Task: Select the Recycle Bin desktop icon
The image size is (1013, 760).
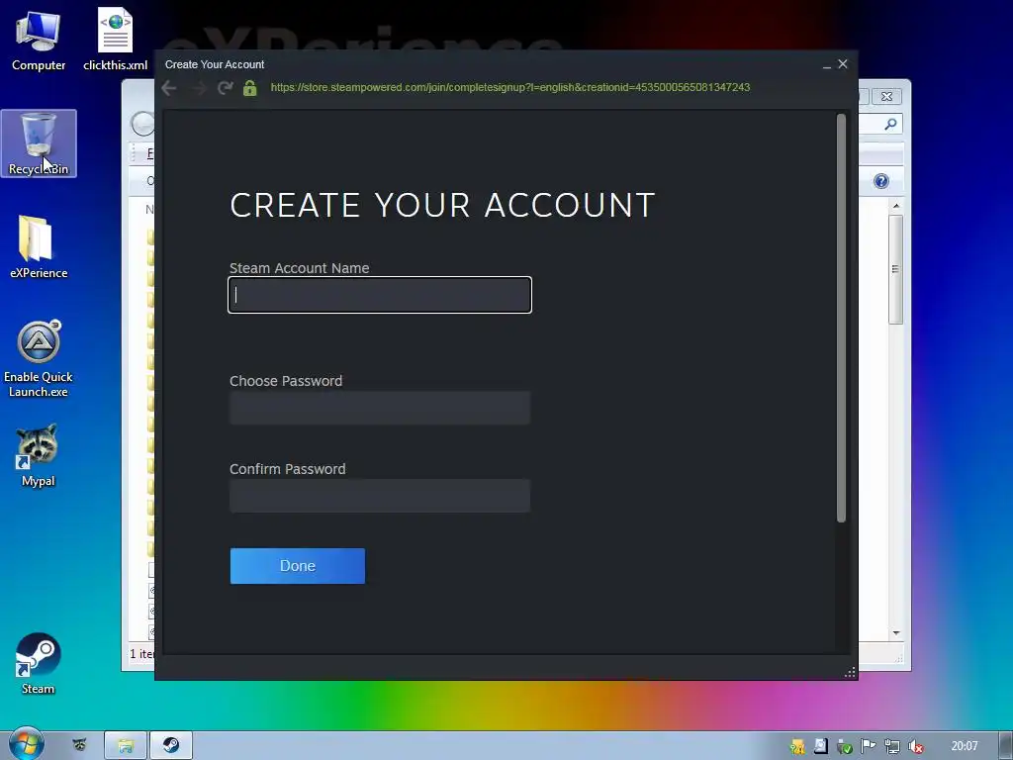Action: (39, 143)
